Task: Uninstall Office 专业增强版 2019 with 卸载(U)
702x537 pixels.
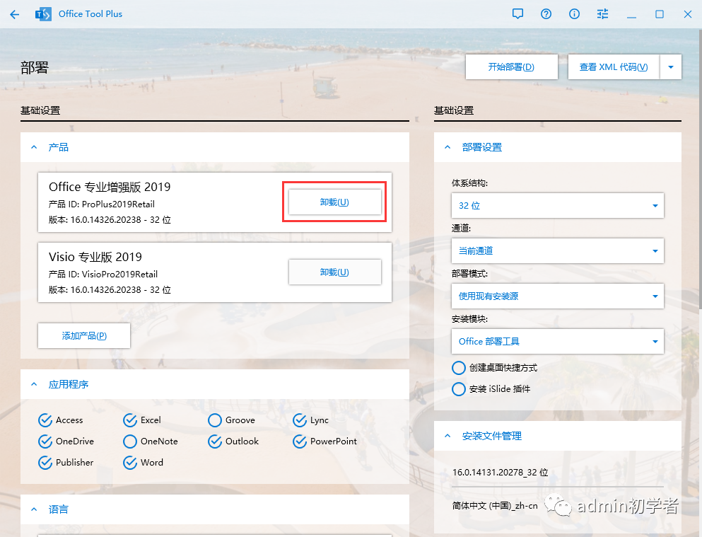Action: (x=334, y=202)
